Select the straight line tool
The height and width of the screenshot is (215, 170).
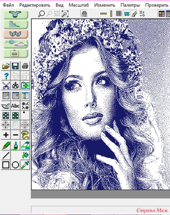tap(6, 155)
